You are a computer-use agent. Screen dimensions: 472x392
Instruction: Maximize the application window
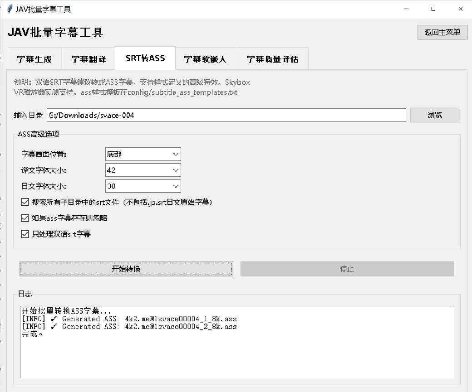[433, 9]
